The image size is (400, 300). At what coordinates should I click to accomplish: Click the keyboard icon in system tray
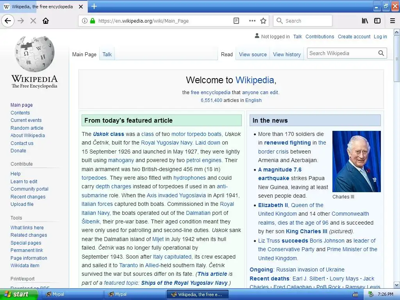355,295
